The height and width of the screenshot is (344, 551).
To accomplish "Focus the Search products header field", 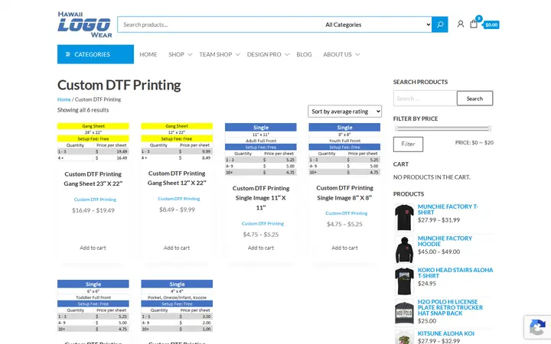I will click(220, 24).
